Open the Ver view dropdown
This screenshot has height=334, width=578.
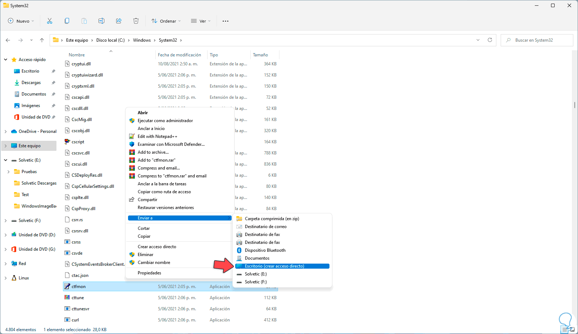201,21
